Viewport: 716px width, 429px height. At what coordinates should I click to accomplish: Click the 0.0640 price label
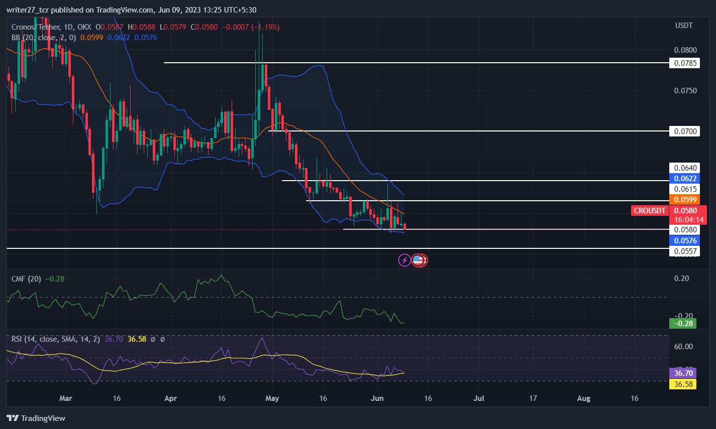[x=684, y=168]
